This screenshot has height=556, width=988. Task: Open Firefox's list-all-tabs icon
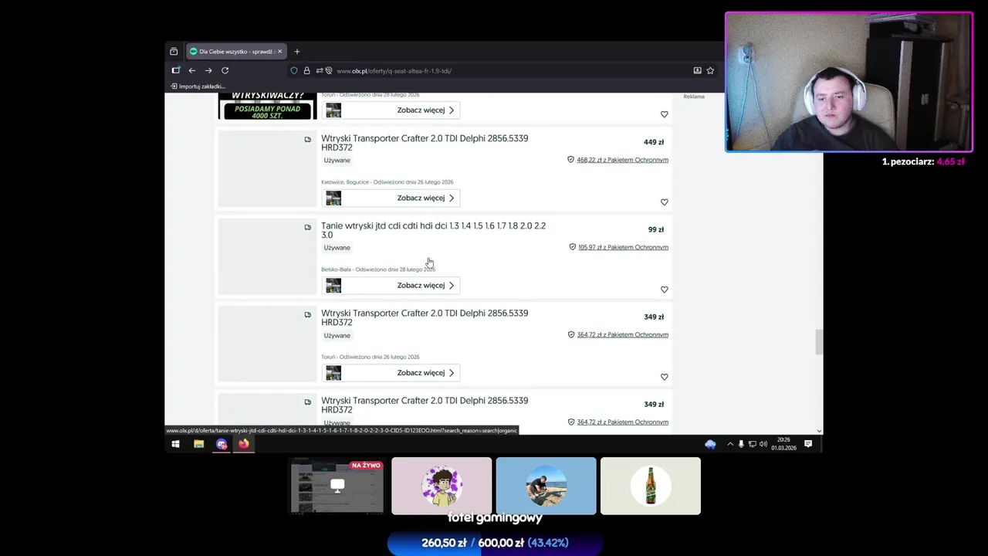tap(174, 52)
